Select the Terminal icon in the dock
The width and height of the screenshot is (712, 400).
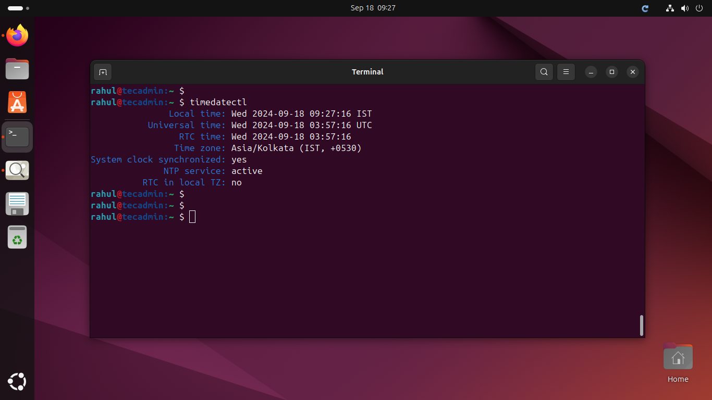17,136
